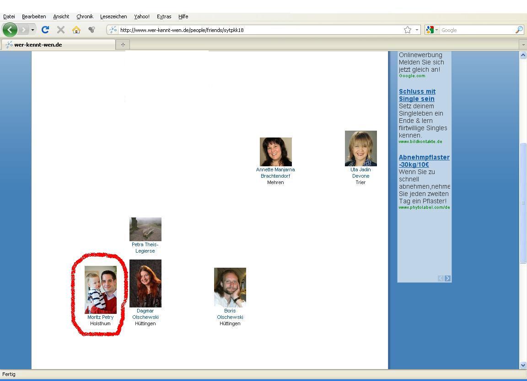Screen dimensions: 527x381
Task: Open the navigation history dropdown arrow
Action: [32, 30]
